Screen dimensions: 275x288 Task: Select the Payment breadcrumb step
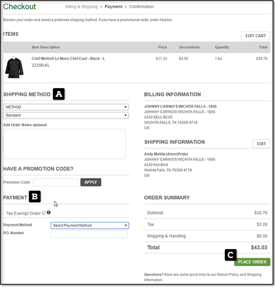113,7
